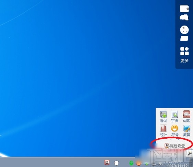This screenshot has width=193, height=167.
Task: Click the green circular tray icon
Action: (x=131, y=163)
